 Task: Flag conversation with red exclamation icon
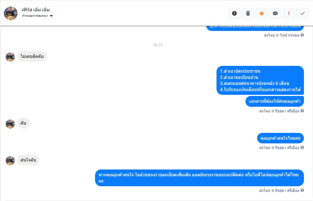coord(289,13)
